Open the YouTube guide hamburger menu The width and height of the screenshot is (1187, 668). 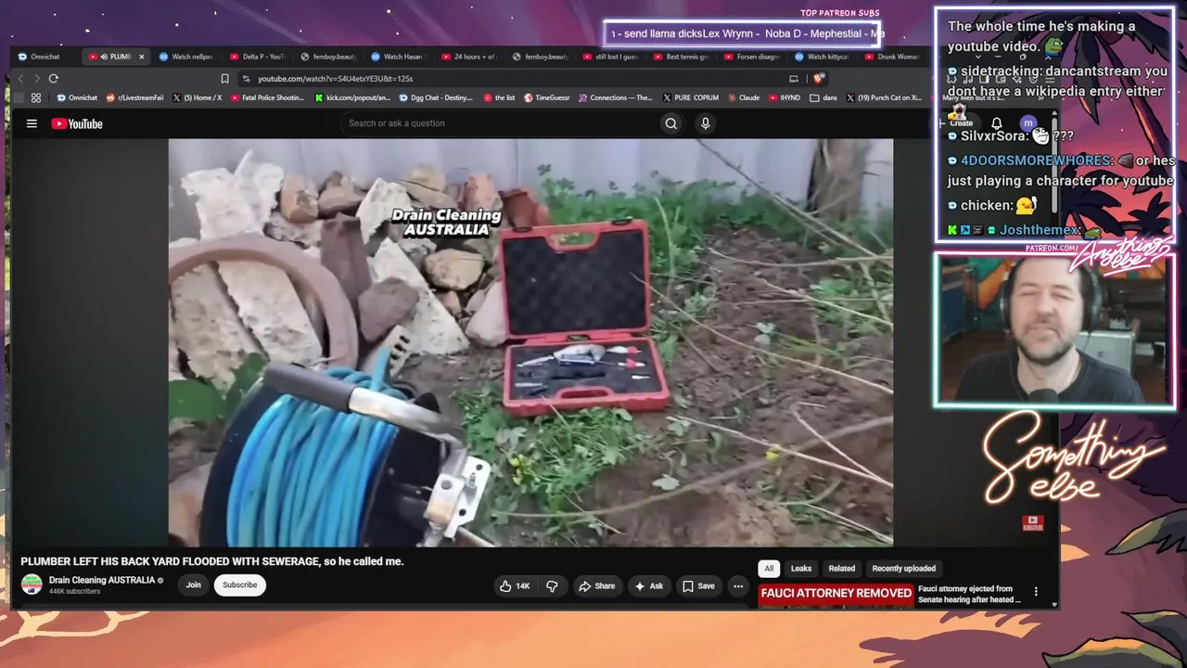tap(32, 123)
